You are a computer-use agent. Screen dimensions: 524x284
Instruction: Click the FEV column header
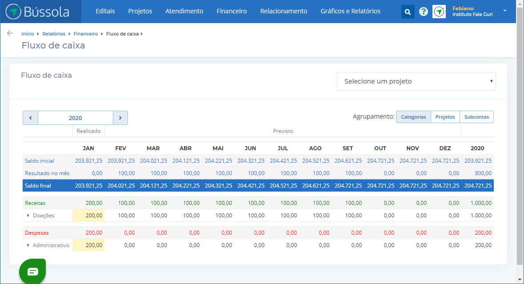120,148
